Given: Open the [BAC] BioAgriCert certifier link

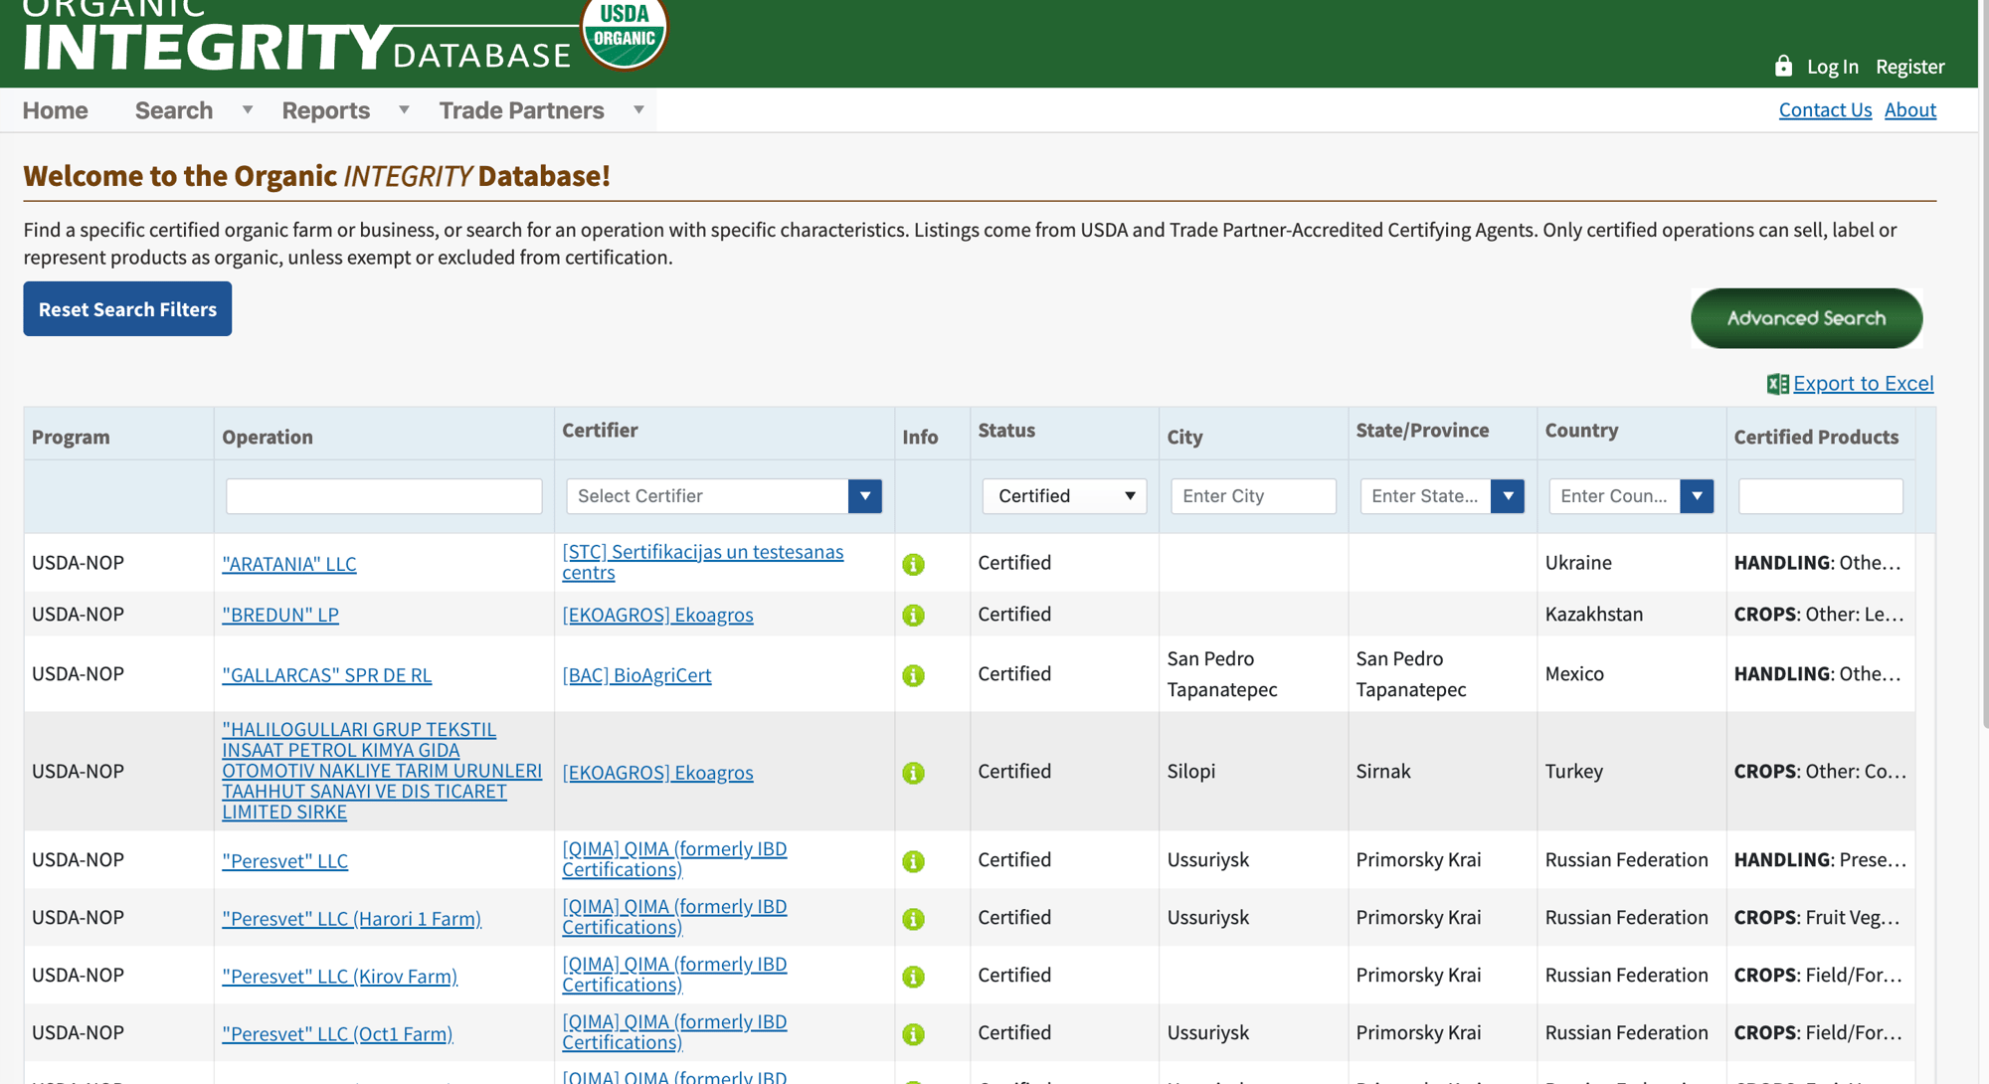Looking at the screenshot, I should point(636,675).
